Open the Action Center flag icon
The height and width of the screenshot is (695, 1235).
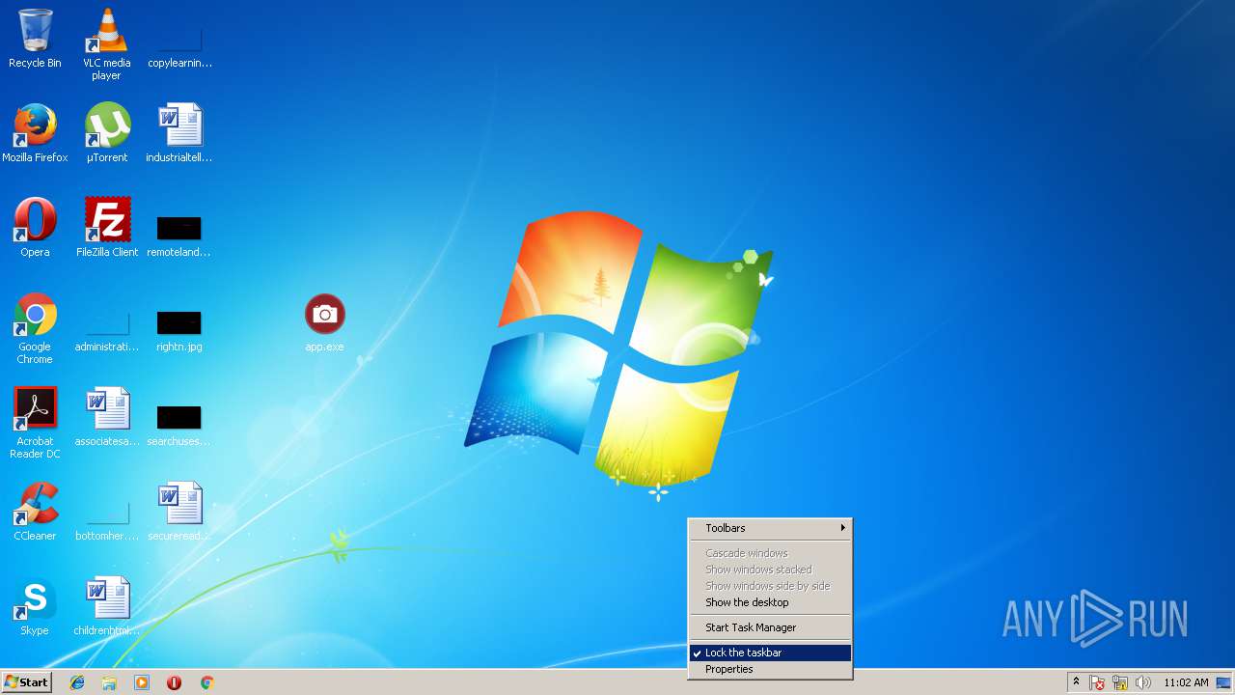1098,682
